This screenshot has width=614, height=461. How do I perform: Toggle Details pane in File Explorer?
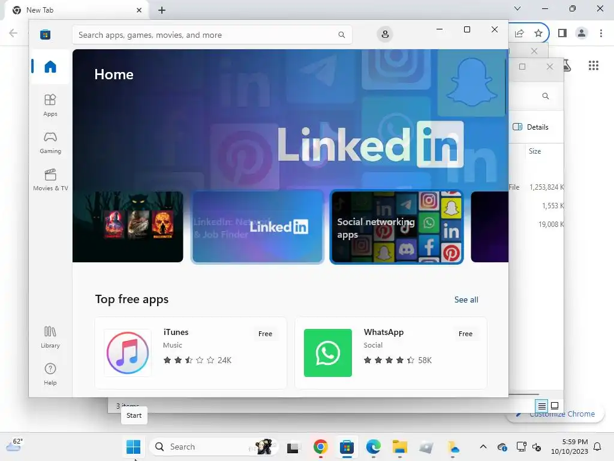[531, 127]
